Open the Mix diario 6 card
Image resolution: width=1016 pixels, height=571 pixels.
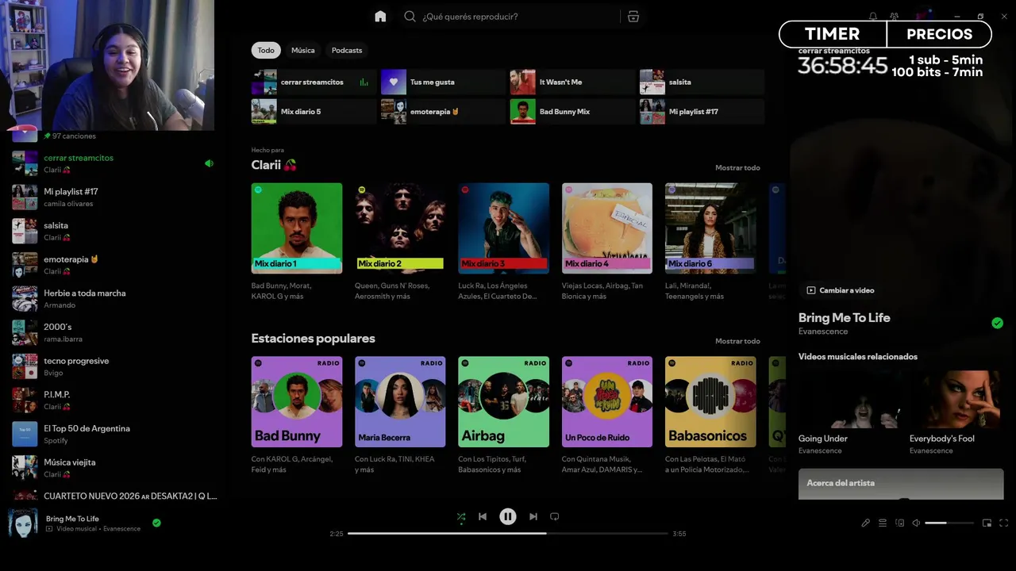(710, 242)
